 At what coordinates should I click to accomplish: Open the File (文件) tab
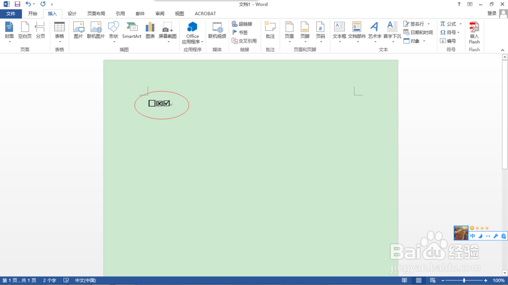[x=11, y=14]
